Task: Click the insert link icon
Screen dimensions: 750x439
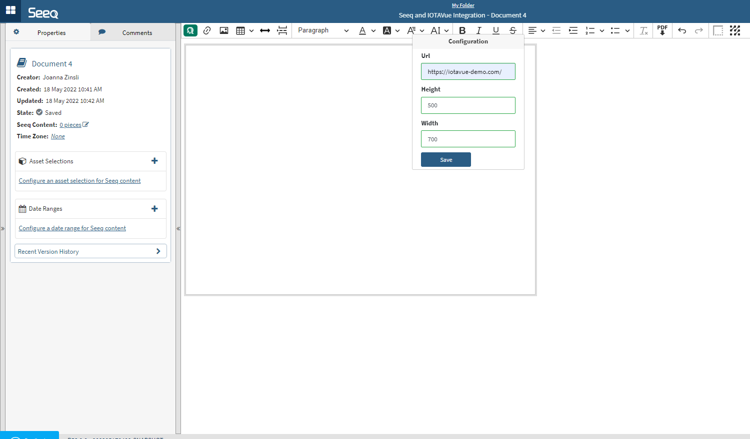Action: [207, 30]
